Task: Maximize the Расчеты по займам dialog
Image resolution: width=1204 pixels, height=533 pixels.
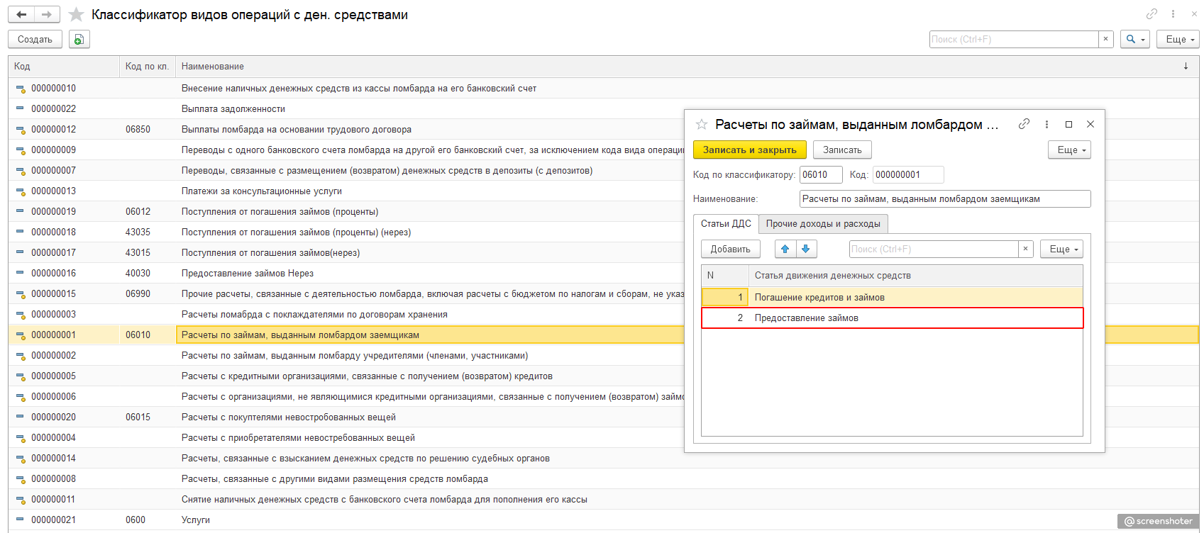Action: click(x=1068, y=124)
